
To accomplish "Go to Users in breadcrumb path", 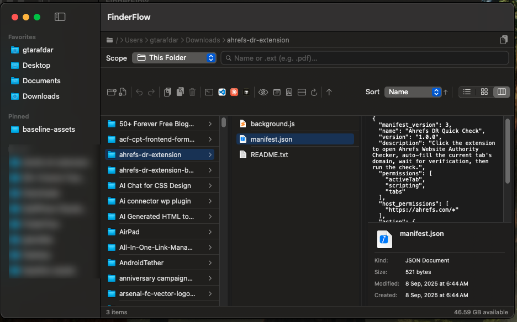I will [134, 40].
